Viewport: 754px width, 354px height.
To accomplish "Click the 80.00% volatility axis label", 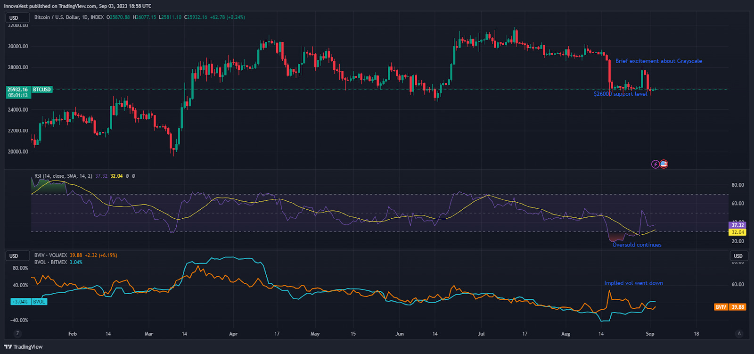I will [x=20, y=268].
